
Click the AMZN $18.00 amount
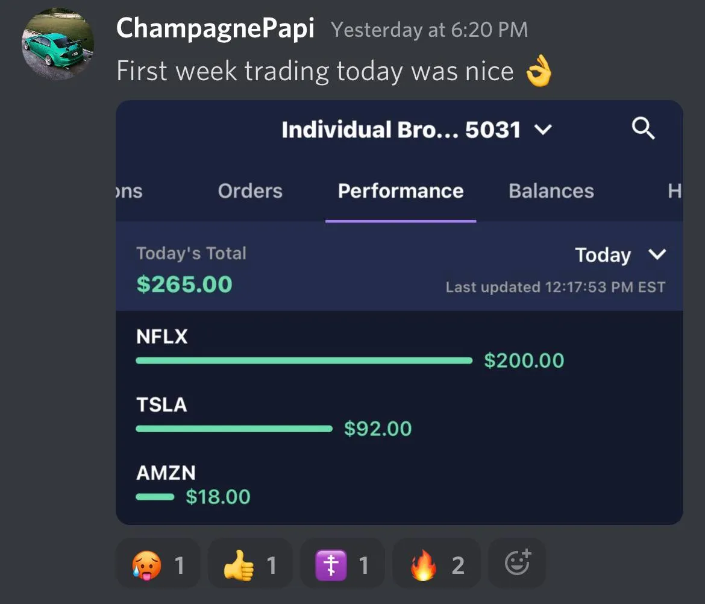point(218,497)
